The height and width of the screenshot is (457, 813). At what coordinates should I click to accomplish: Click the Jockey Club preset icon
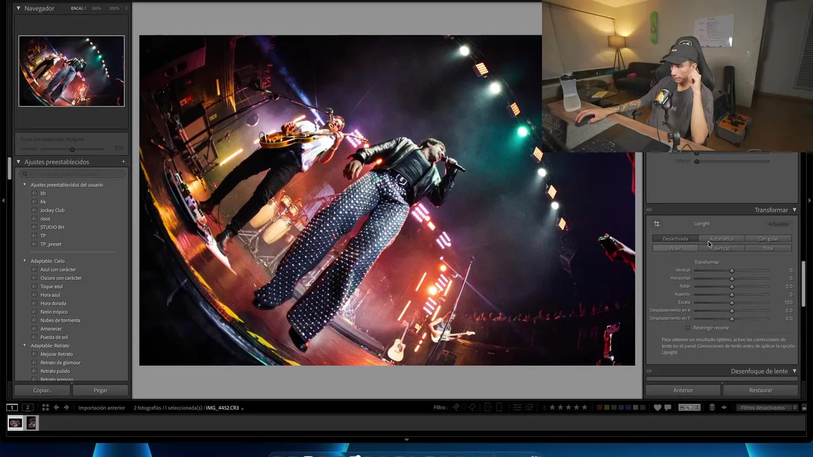[x=34, y=210]
